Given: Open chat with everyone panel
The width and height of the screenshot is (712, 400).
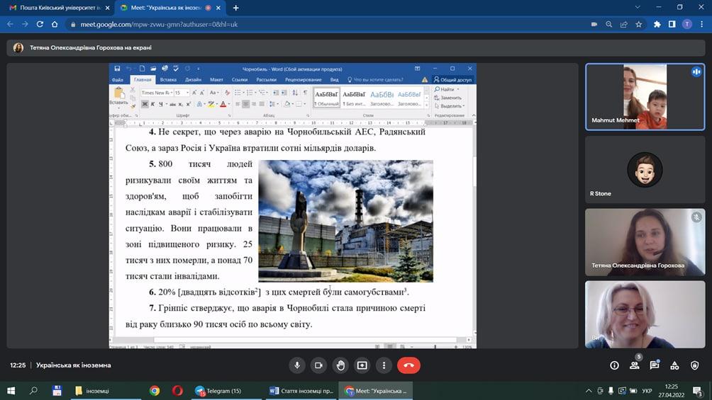Looking at the screenshot, I should pos(655,365).
